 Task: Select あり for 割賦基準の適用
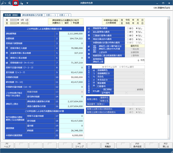tap(128, 28)
